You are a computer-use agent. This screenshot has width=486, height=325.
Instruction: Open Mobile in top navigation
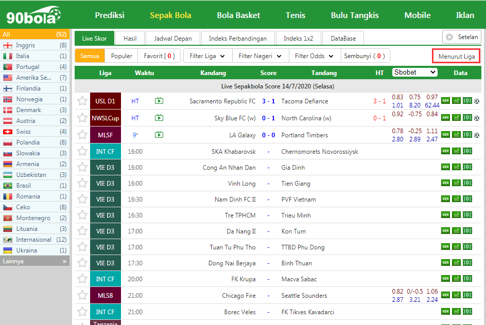click(x=417, y=15)
